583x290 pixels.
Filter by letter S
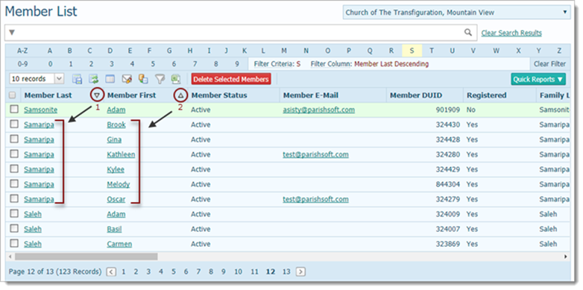(x=412, y=51)
